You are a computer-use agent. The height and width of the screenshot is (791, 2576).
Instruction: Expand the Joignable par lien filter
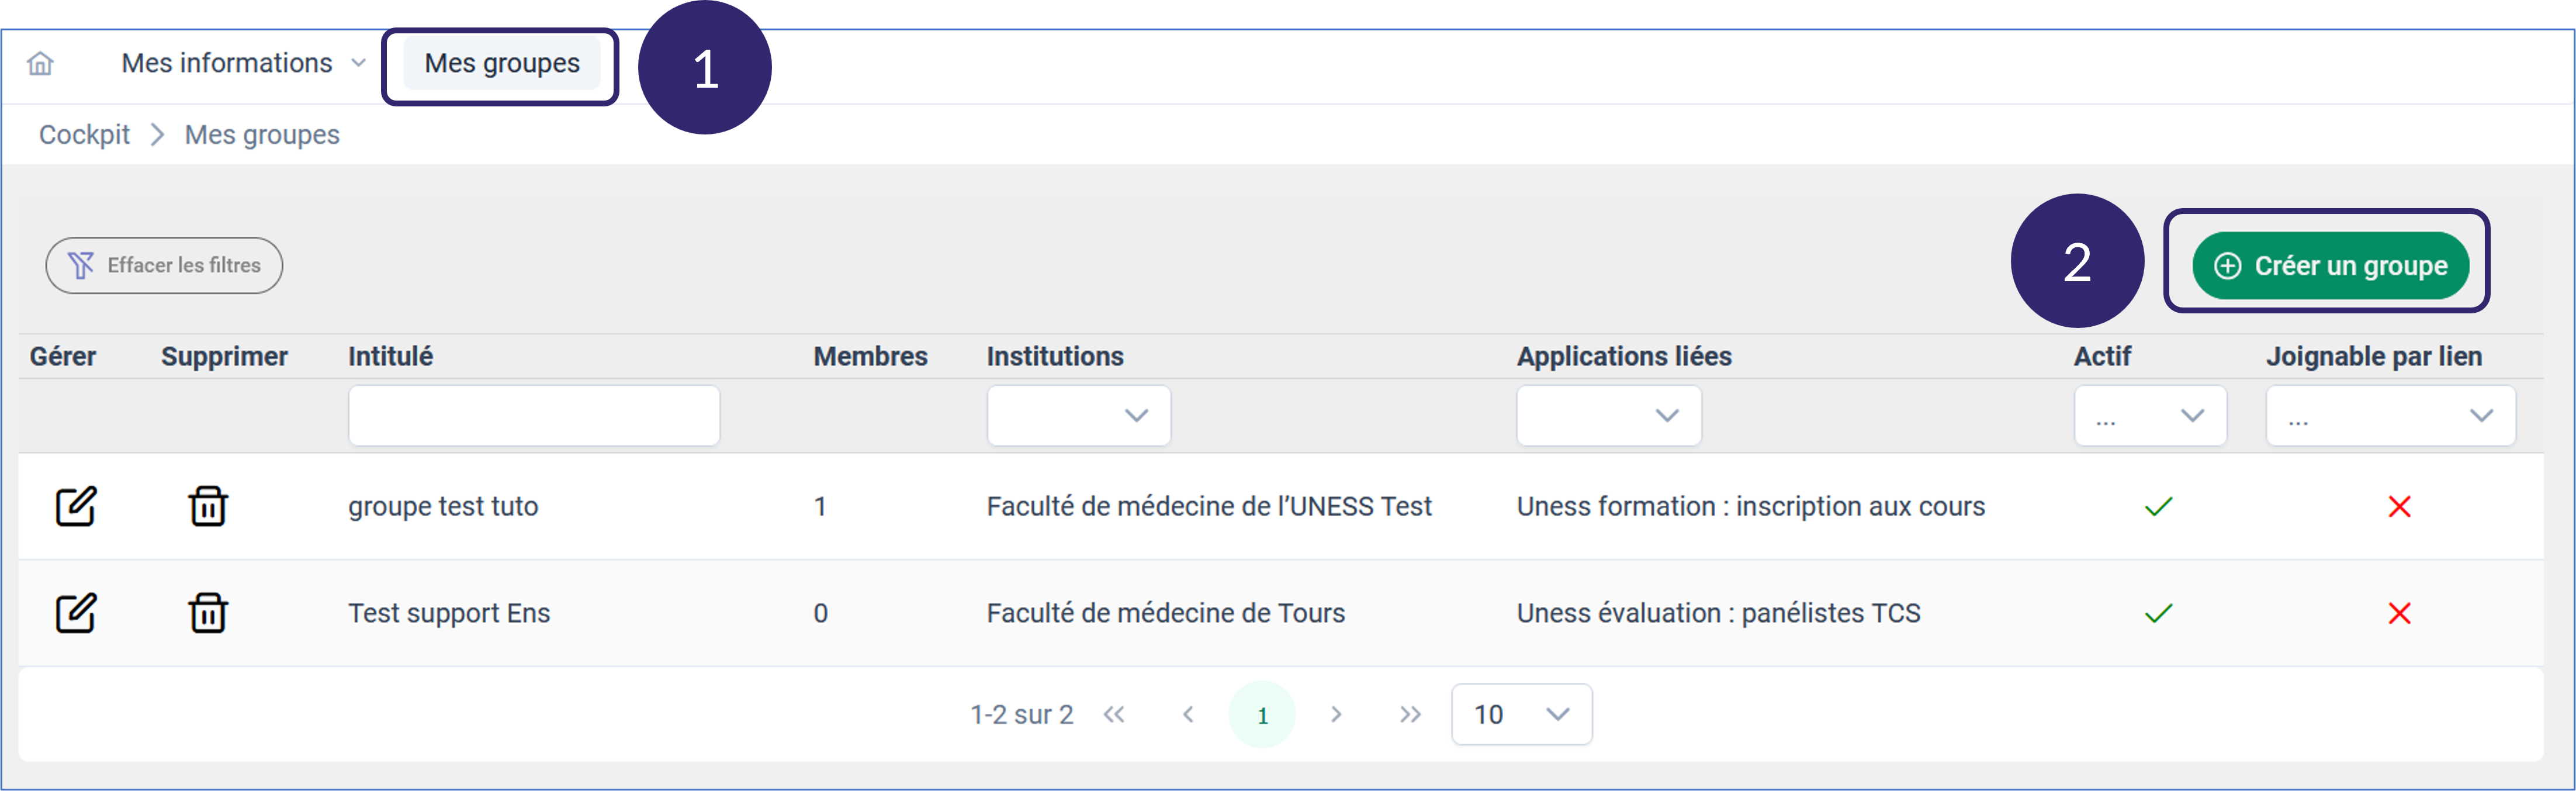click(2390, 415)
